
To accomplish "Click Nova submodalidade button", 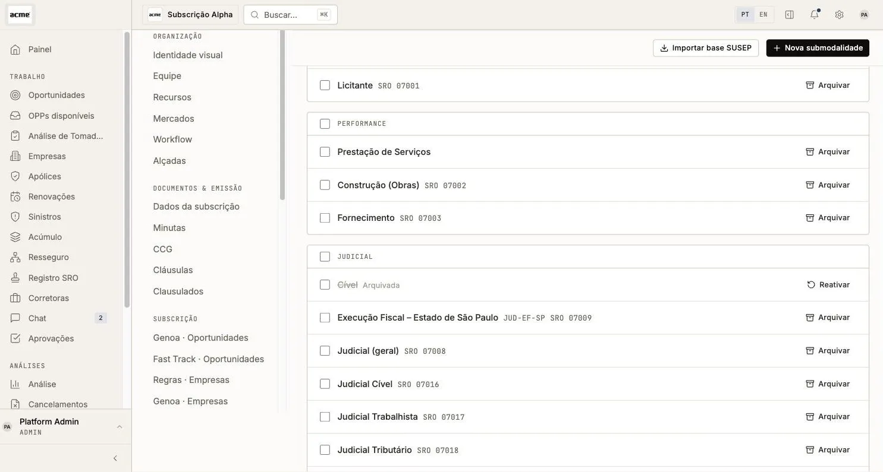I will [x=818, y=48].
